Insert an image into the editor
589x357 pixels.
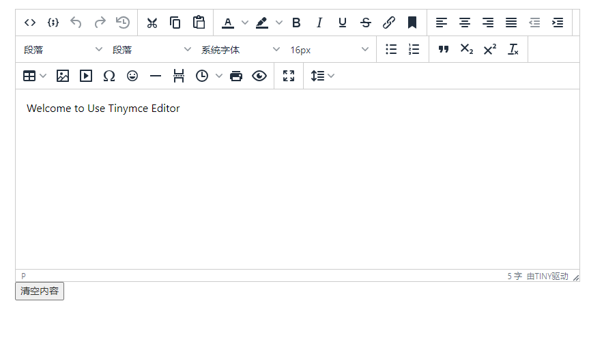pyautogui.click(x=63, y=76)
